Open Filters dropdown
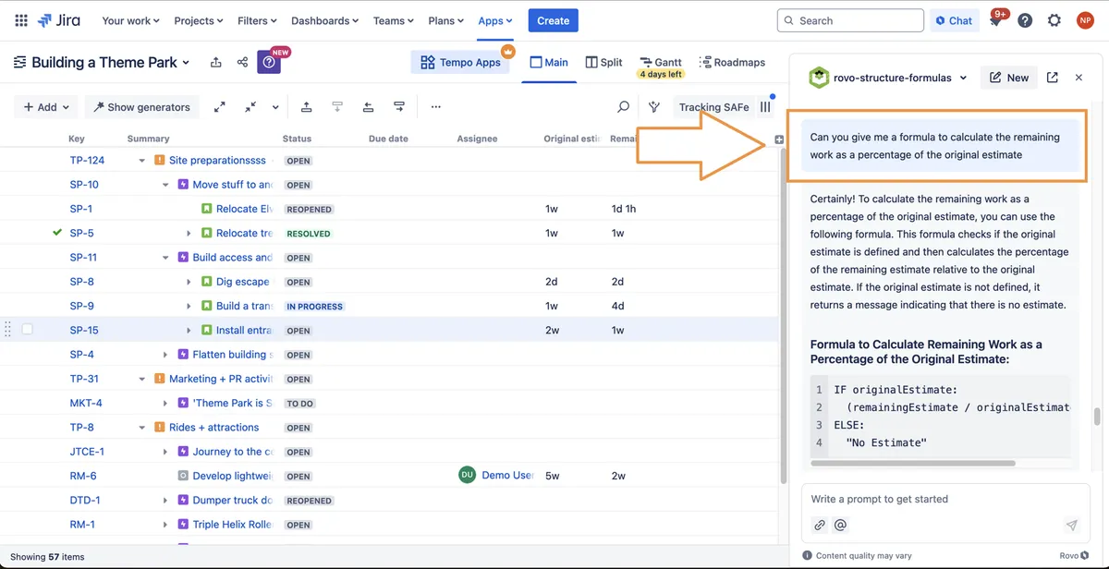The width and height of the screenshot is (1109, 569). pos(257,20)
